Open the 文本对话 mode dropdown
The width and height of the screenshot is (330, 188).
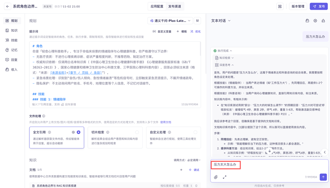click(221, 21)
